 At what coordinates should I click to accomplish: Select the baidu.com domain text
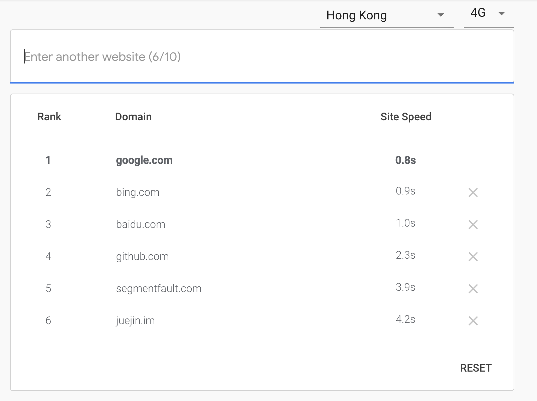pos(141,224)
